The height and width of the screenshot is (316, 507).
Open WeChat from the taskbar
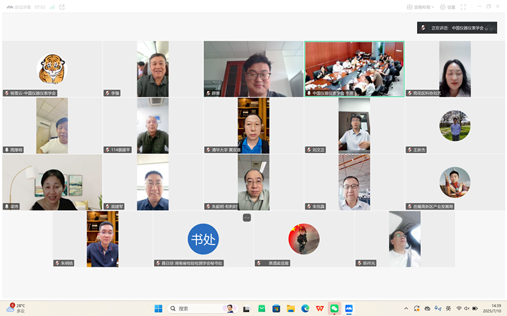334,308
